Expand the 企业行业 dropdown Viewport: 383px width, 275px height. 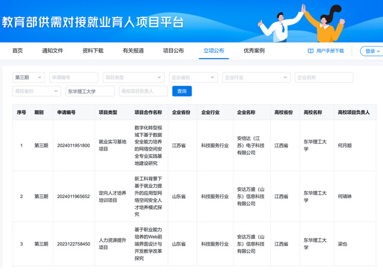pos(256,77)
